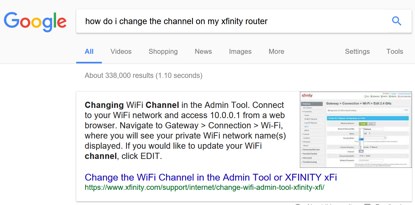The height and width of the screenshot is (205, 415).
Task: Expand the More results menu
Action: 276,51
